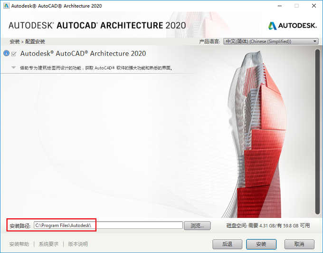Click the vertical scrollbar on the right
This screenshot has height=253, width=323.
click(317, 132)
